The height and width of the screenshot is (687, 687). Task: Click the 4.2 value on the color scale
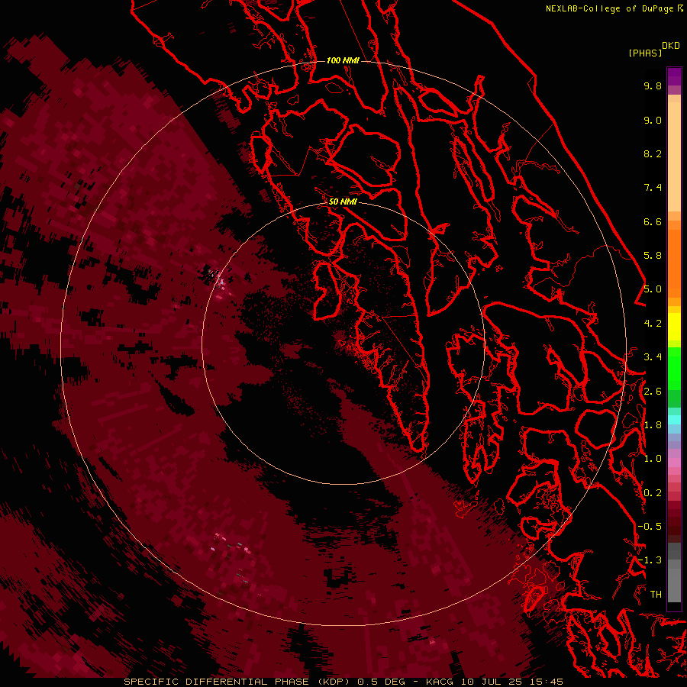tap(653, 324)
